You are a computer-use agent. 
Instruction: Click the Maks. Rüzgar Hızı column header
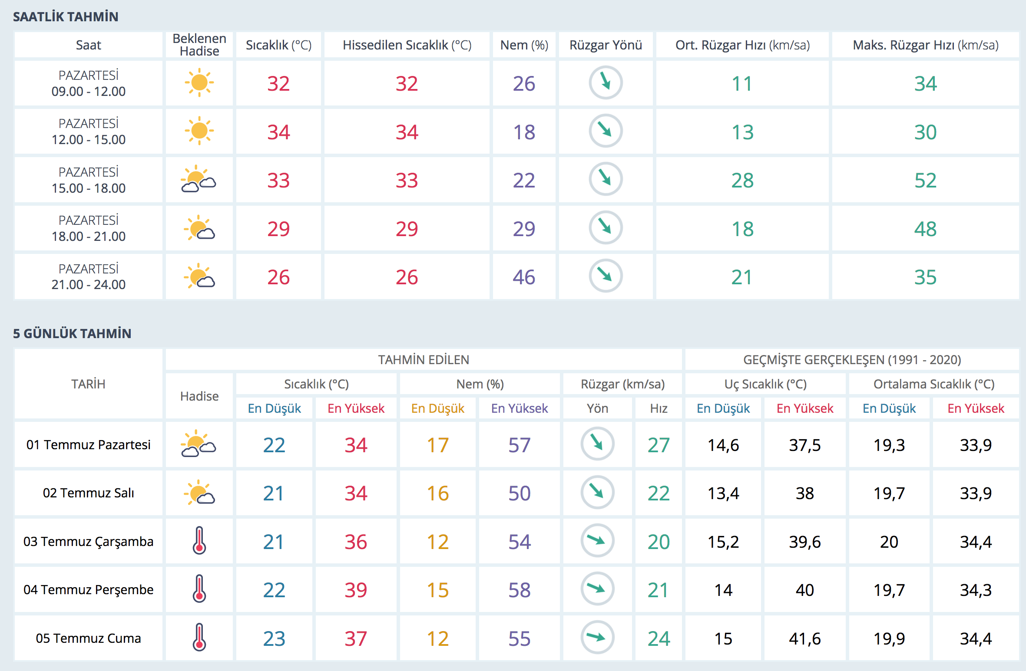925,45
